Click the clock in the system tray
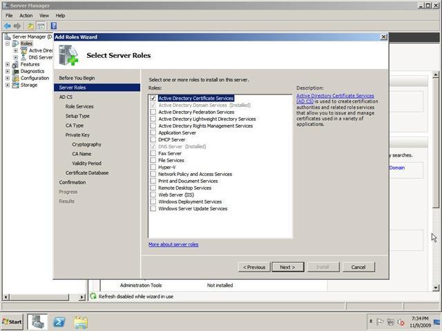This screenshot has width=442, height=331. [x=420, y=322]
